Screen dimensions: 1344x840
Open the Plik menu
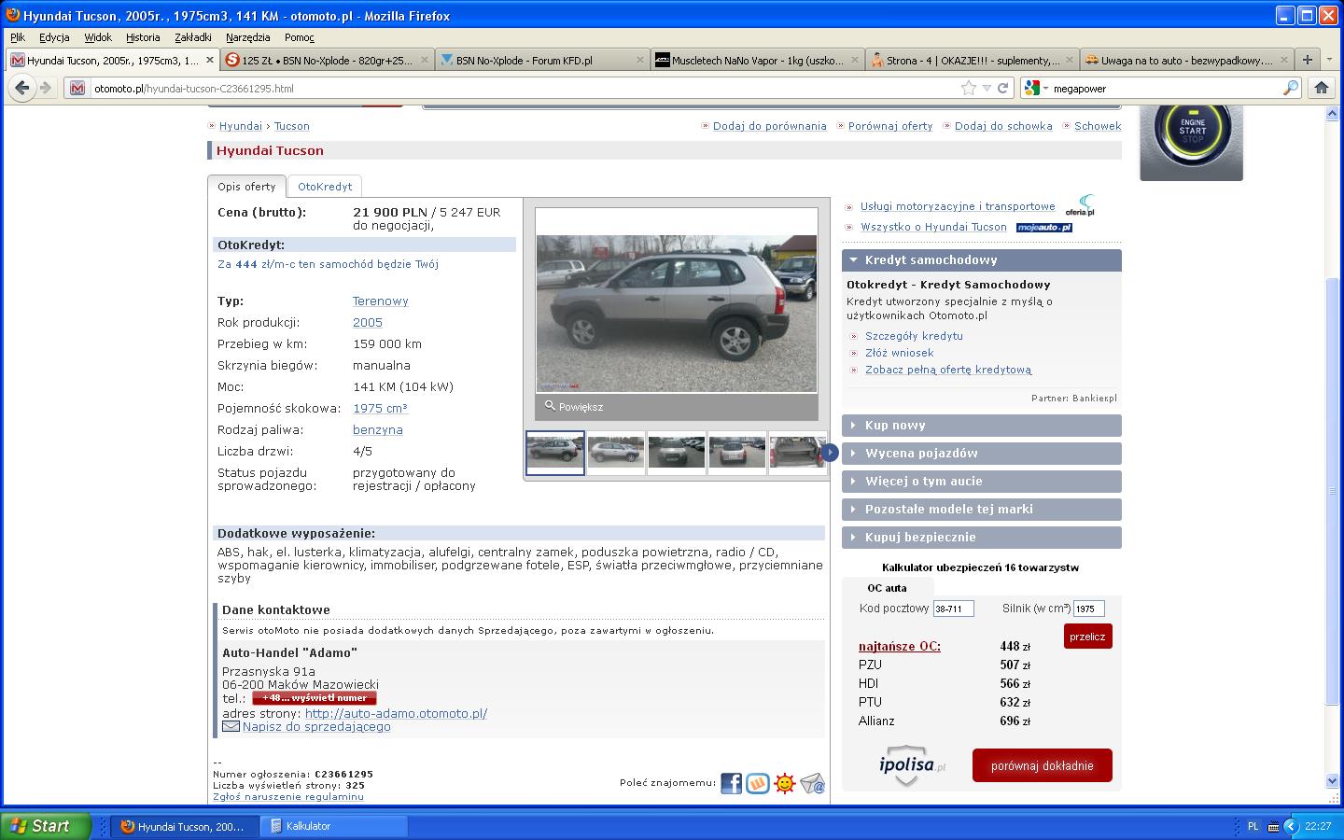(18, 37)
